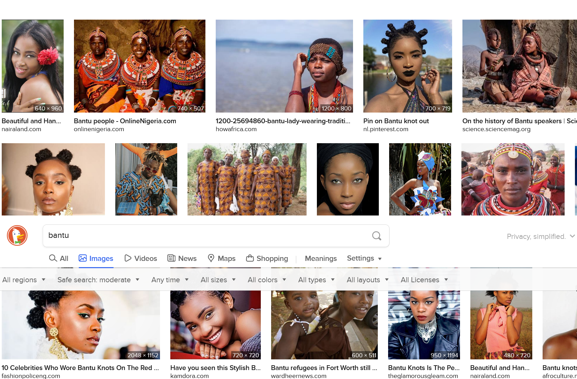577x379 pixels.
Task: Click the Bantu refugees in Fort Worth title
Action: point(324,368)
